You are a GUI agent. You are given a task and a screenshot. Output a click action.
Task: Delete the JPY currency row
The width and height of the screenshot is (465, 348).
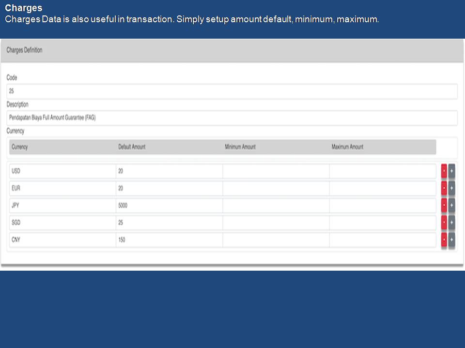tap(444, 206)
